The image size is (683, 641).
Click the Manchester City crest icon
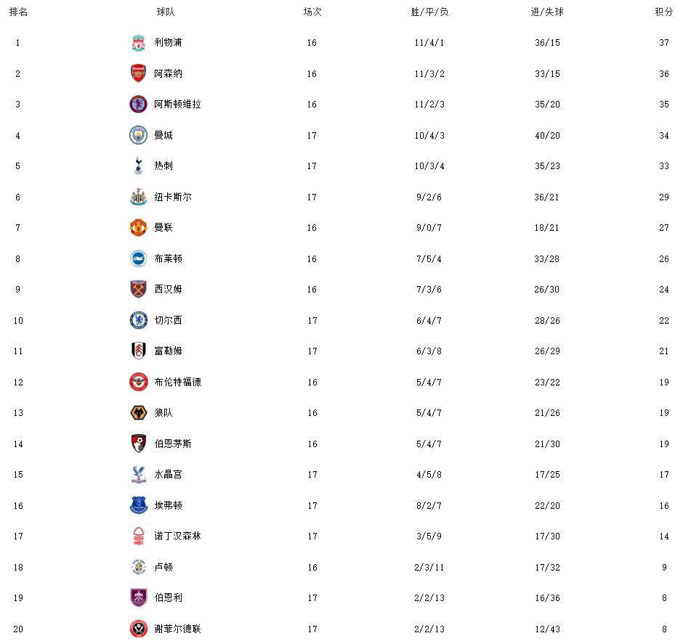coord(138,135)
